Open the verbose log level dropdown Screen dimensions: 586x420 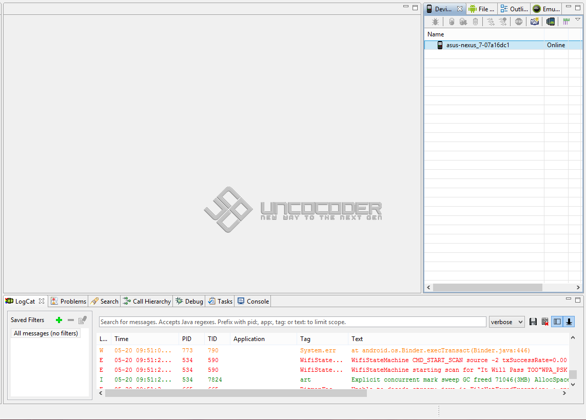pyautogui.click(x=507, y=322)
